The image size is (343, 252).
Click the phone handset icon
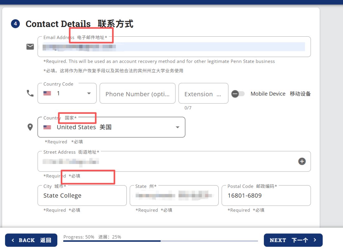[30, 93]
